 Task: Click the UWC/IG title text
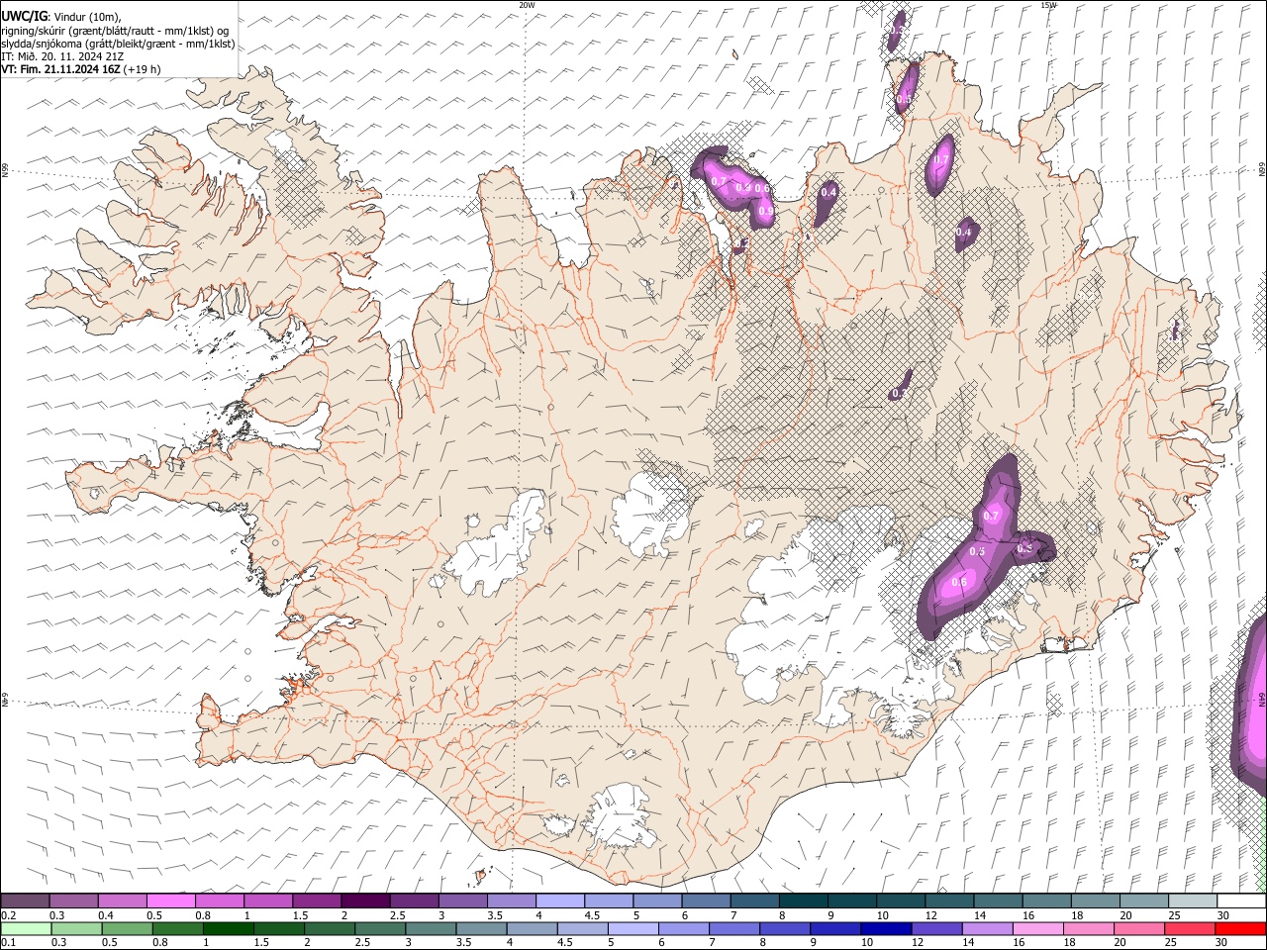[x=24, y=16]
